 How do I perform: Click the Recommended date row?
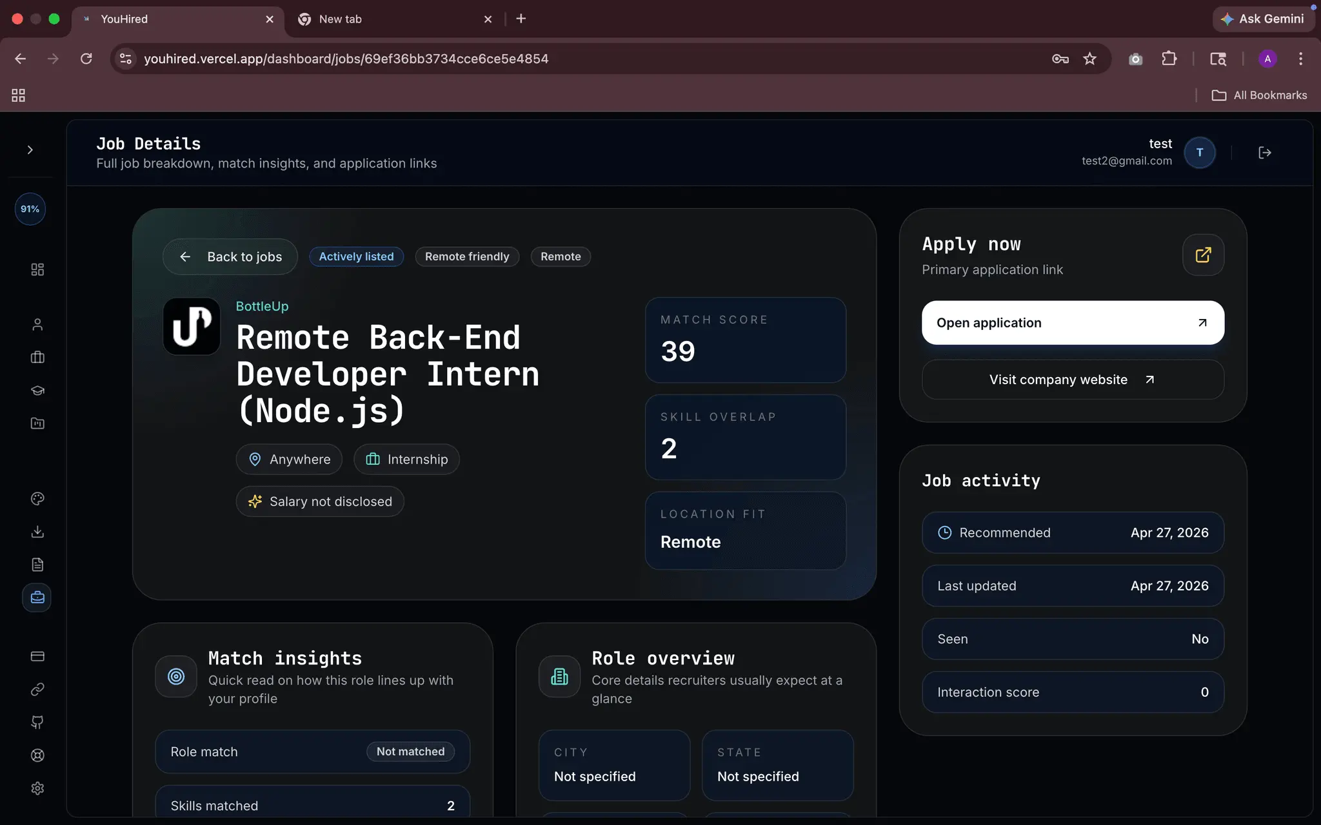pyautogui.click(x=1073, y=533)
